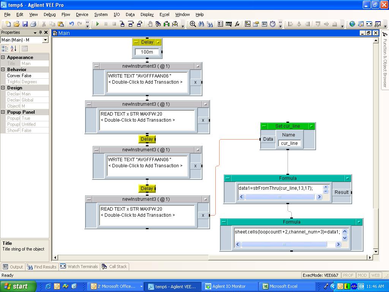389x292 pixels.
Task: Click the Run program play button
Action: [x=97, y=24]
